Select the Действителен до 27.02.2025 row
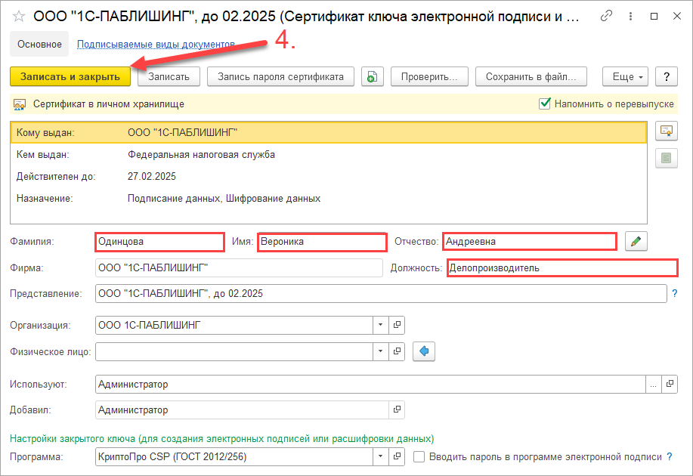This screenshot has height=476, width=693. pos(329,176)
